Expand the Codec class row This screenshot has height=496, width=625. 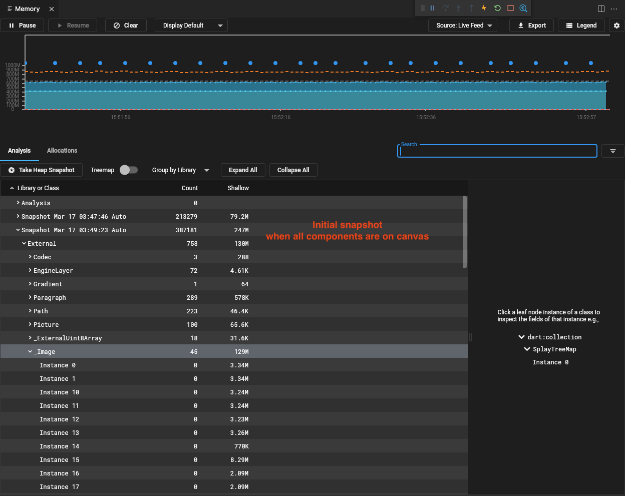point(30,257)
